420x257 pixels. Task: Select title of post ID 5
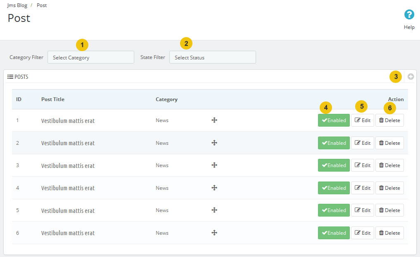click(68, 210)
